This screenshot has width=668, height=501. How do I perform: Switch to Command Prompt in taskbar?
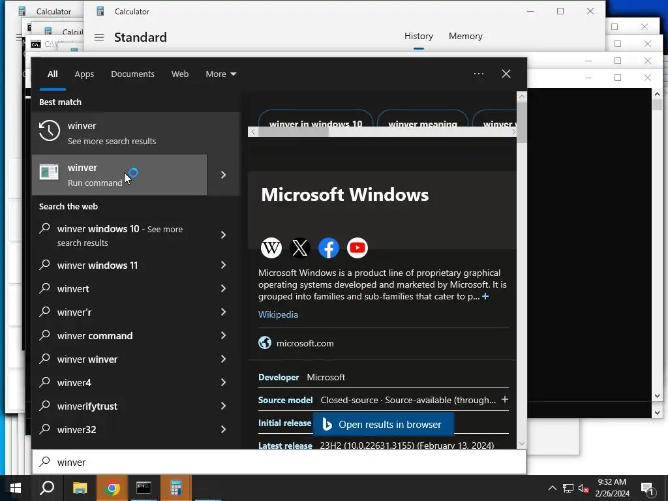pos(144,488)
